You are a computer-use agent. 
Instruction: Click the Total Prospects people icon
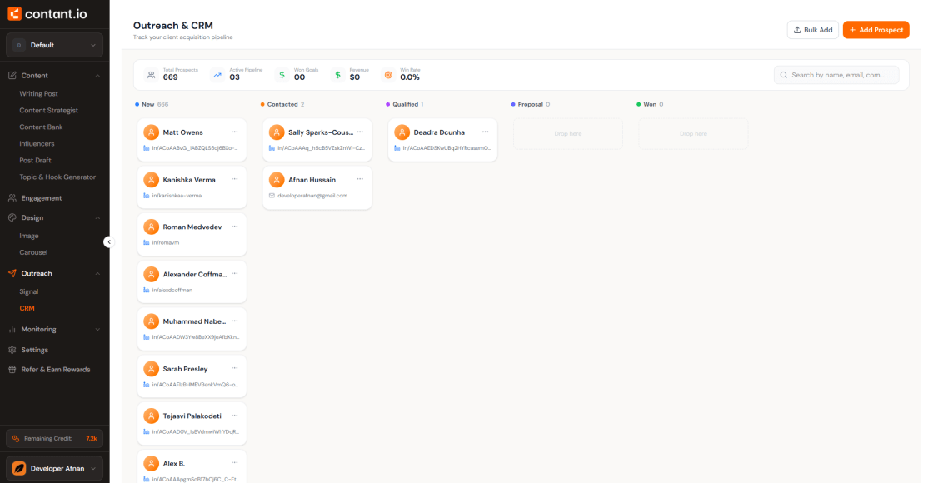pyautogui.click(x=151, y=75)
